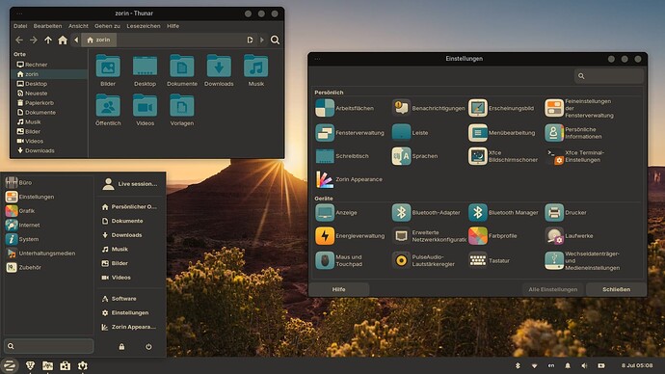Open Zorin Appearance settings icon
The image size is (665, 374).
point(325,179)
